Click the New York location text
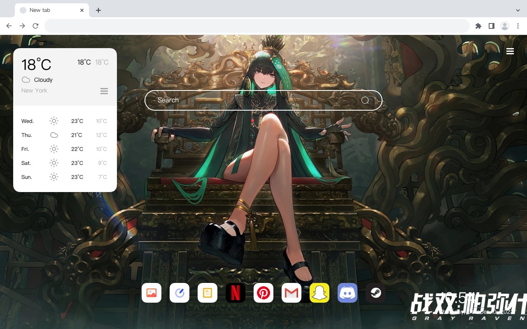Screen dimensions: 527x329 point(34,90)
